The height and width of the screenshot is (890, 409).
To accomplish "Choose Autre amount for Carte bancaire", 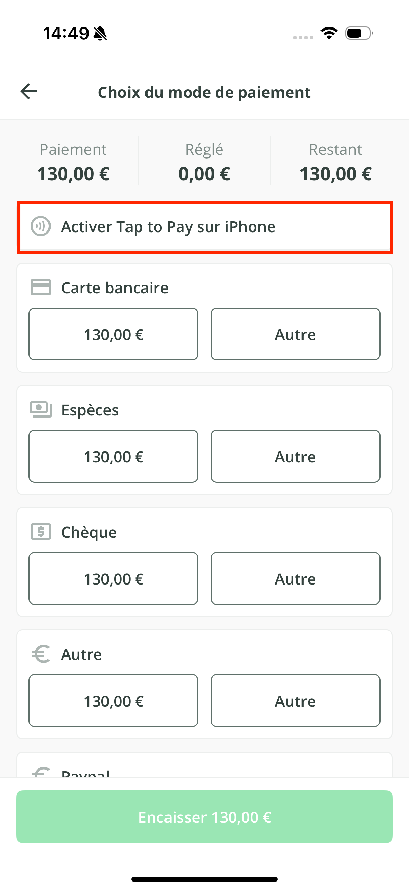I will [295, 334].
